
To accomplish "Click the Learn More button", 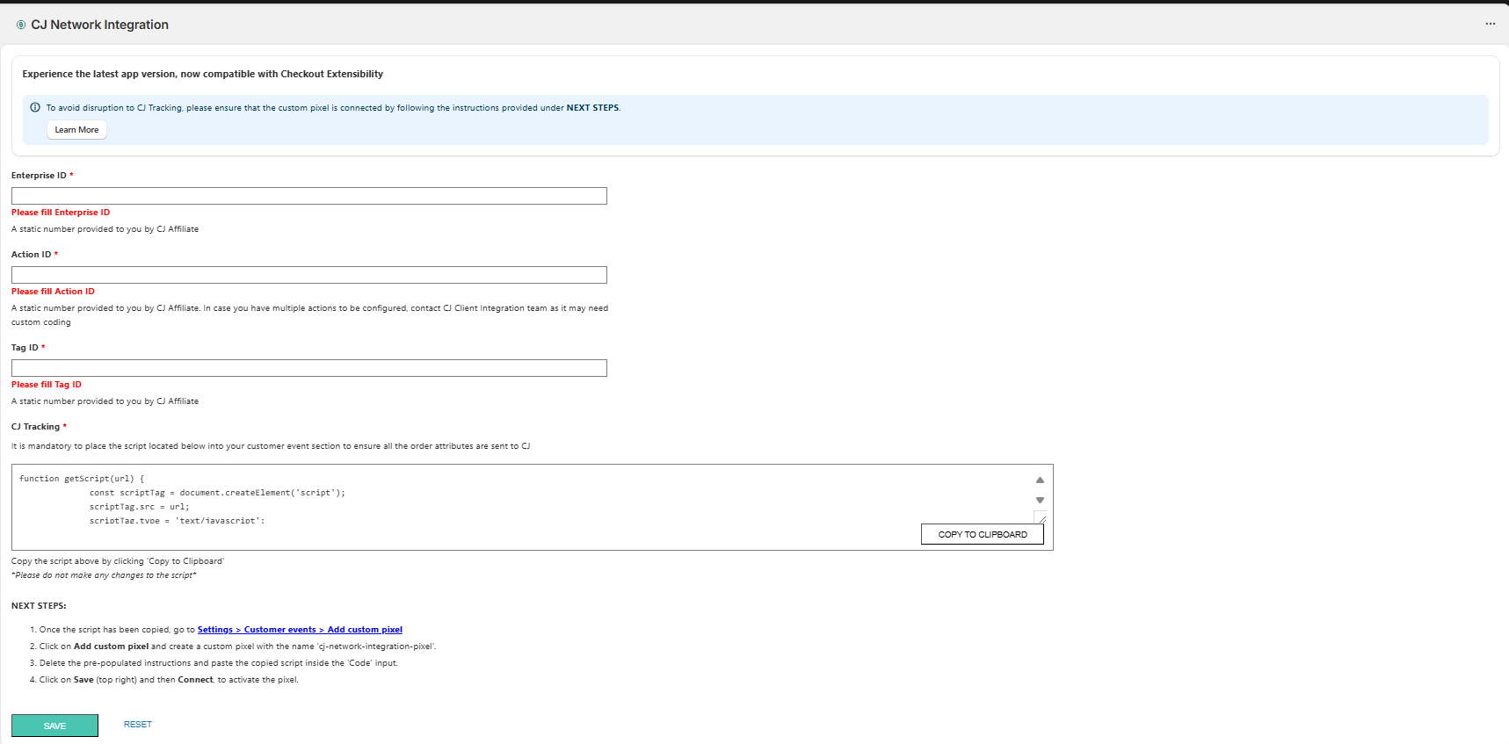I will point(76,129).
